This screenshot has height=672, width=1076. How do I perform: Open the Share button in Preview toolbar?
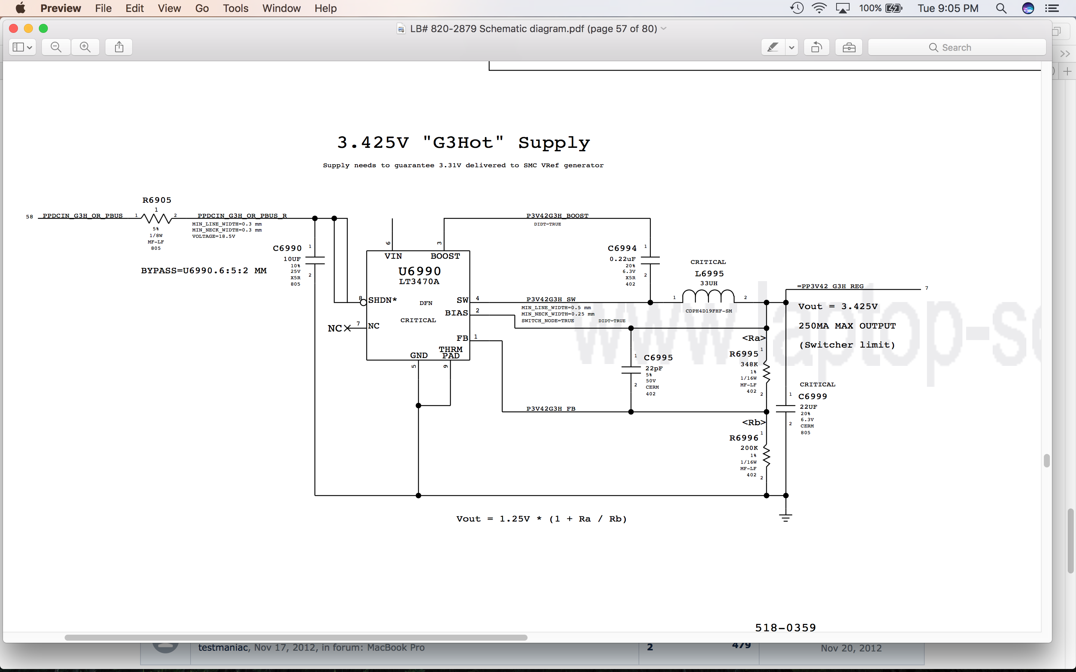[x=119, y=47]
